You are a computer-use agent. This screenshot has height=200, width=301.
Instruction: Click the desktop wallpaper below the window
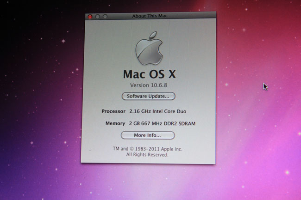click(148, 182)
